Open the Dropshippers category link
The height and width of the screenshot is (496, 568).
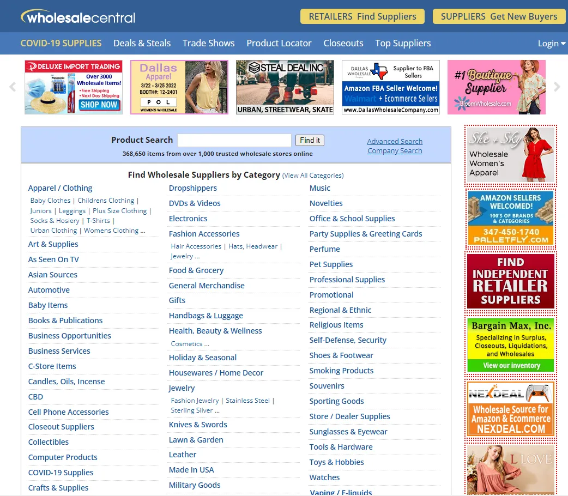pyautogui.click(x=193, y=188)
